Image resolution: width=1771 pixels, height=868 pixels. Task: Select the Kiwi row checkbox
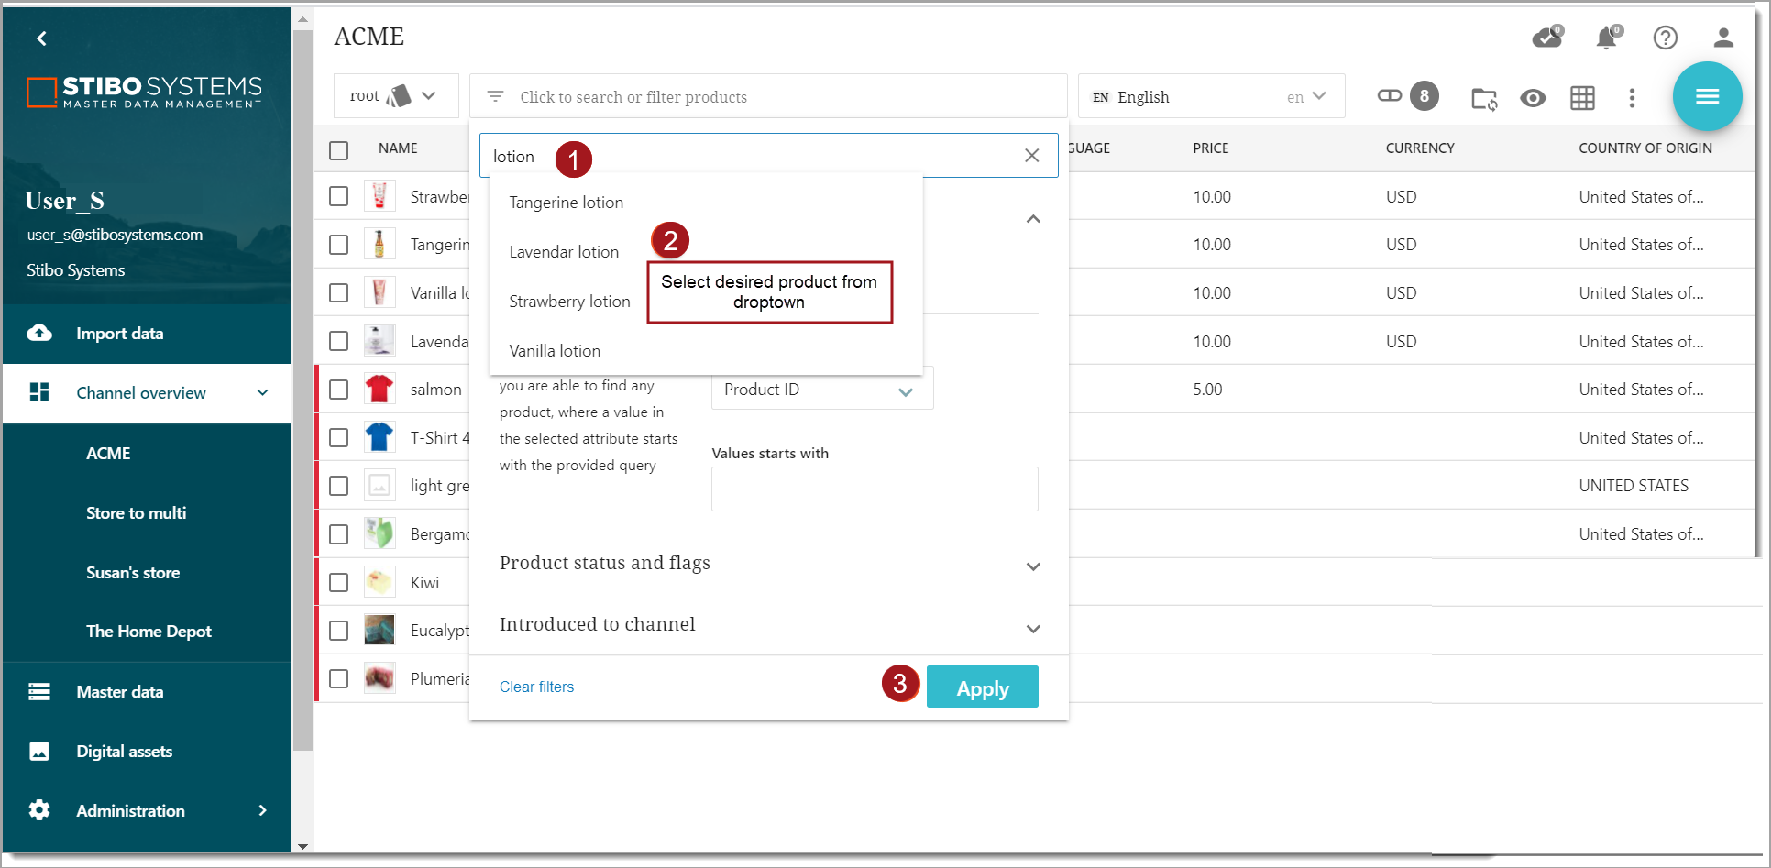point(339,583)
